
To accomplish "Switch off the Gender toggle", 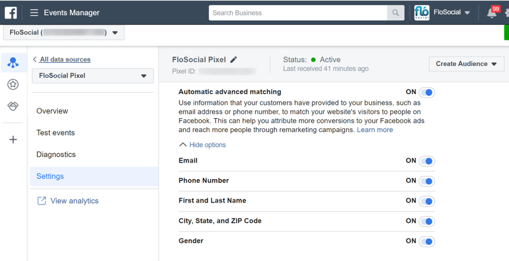I will pyautogui.click(x=427, y=241).
